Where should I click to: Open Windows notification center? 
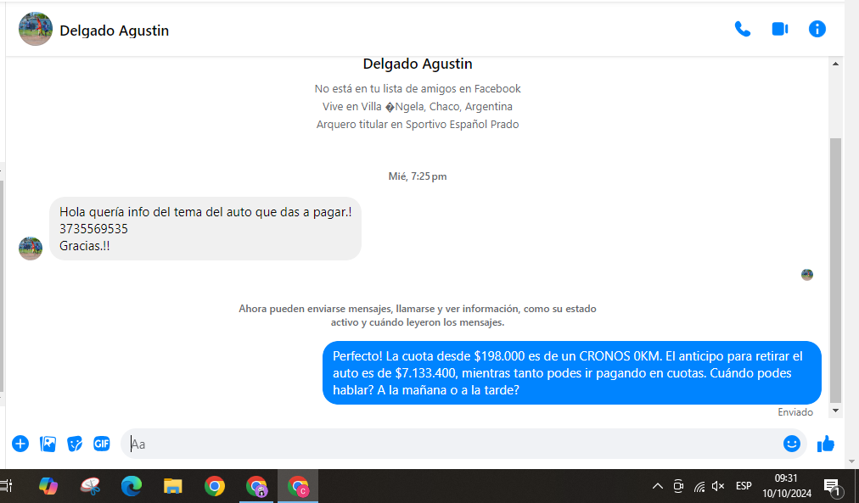[x=832, y=486]
